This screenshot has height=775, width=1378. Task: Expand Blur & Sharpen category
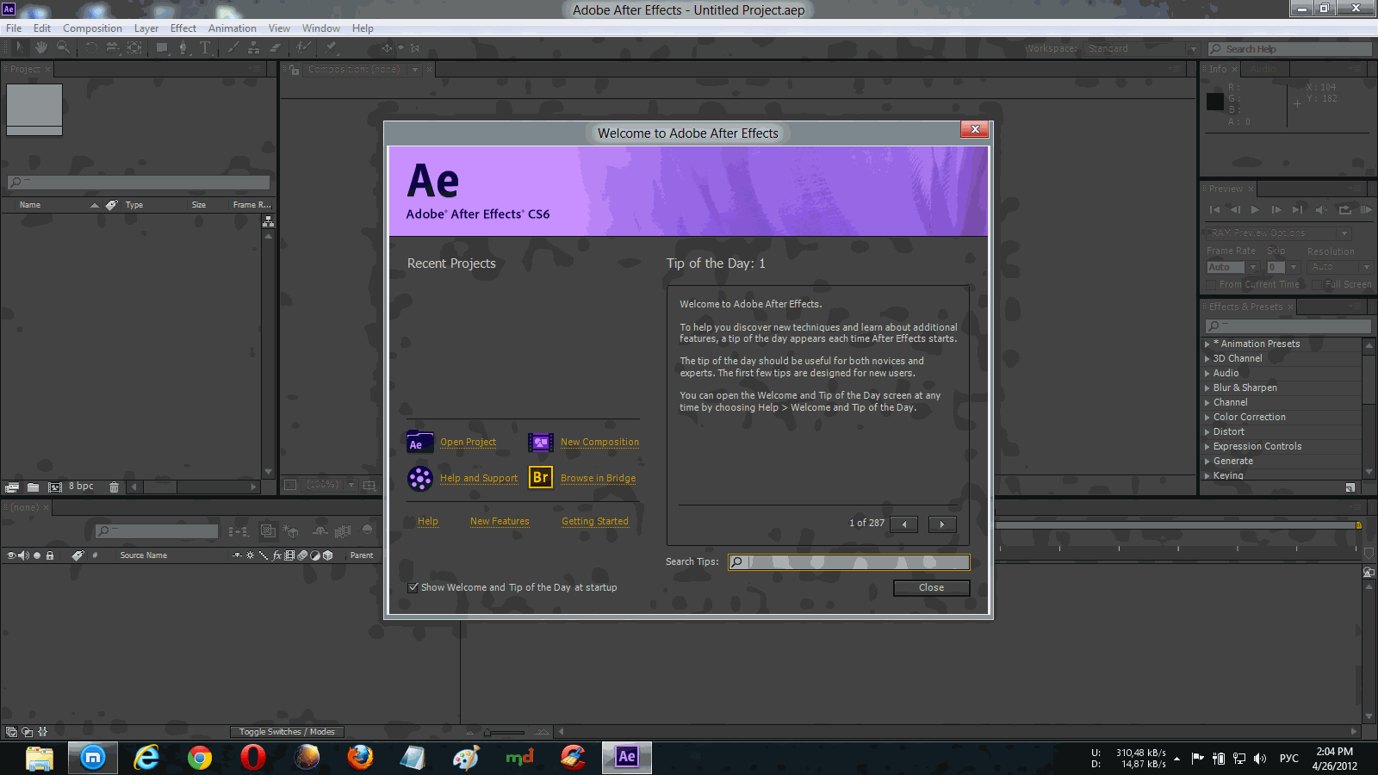click(x=1207, y=387)
